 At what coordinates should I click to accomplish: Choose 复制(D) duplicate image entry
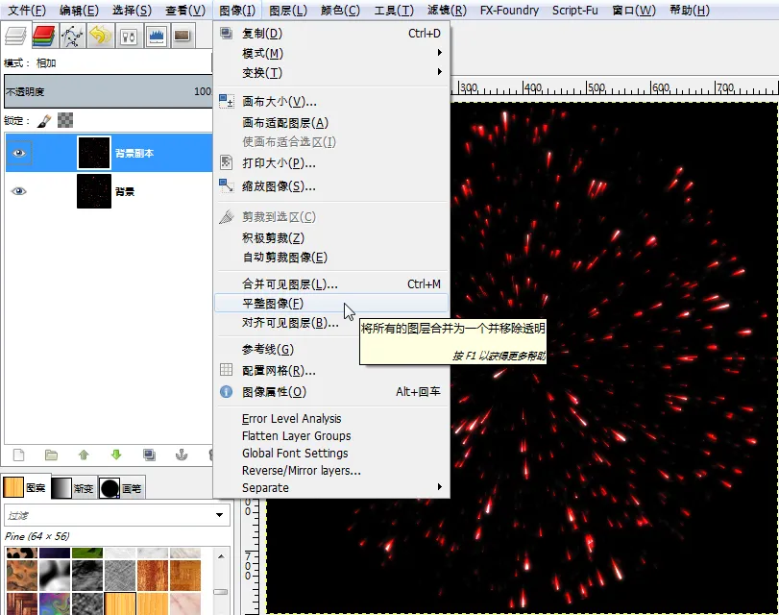point(332,34)
